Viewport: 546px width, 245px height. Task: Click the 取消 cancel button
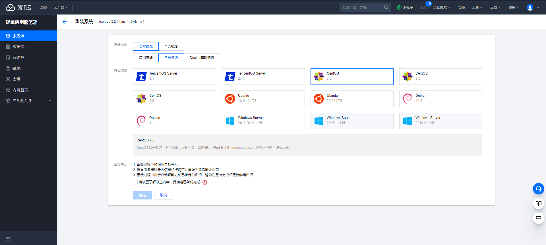(164, 195)
